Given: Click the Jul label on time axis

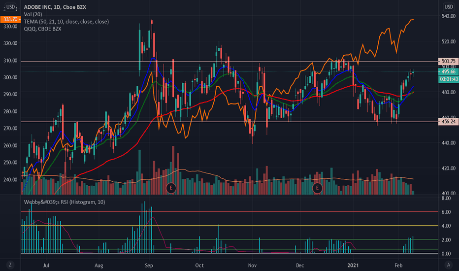Looking at the screenshot, I should click(46, 266).
